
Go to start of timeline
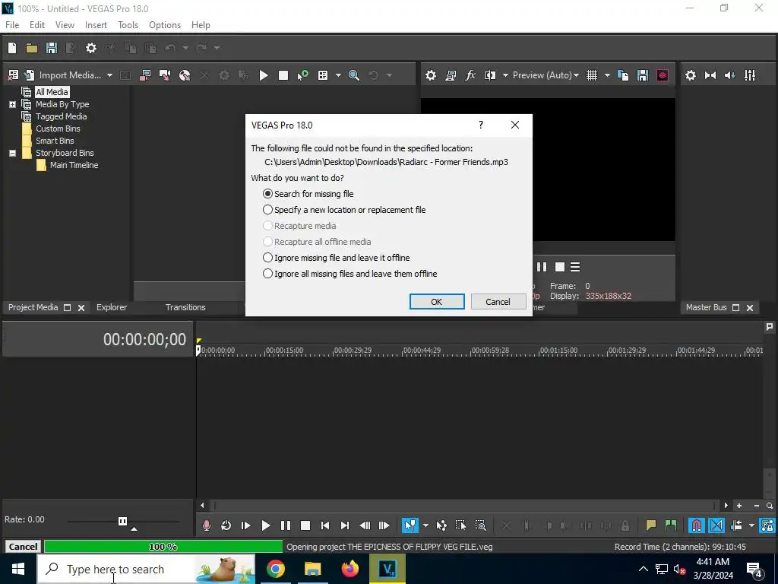325,525
